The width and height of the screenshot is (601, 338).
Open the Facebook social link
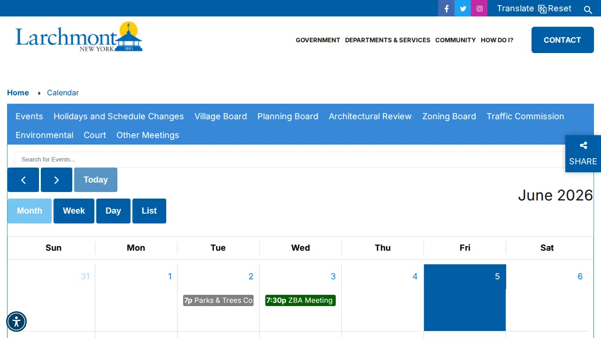[446, 8]
